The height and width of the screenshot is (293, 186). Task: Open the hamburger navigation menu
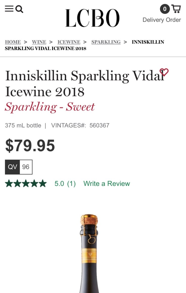point(9,9)
